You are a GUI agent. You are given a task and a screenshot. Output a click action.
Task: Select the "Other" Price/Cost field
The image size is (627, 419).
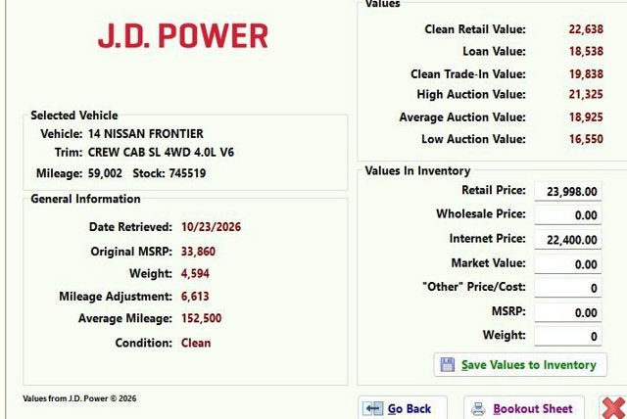[x=568, y=288]
